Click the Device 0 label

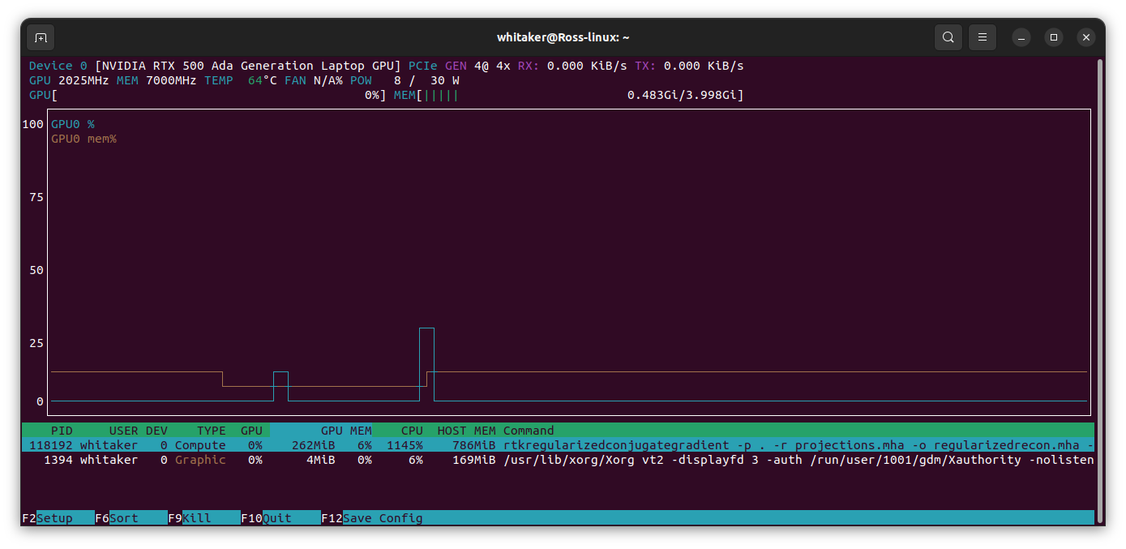(58, 66)
